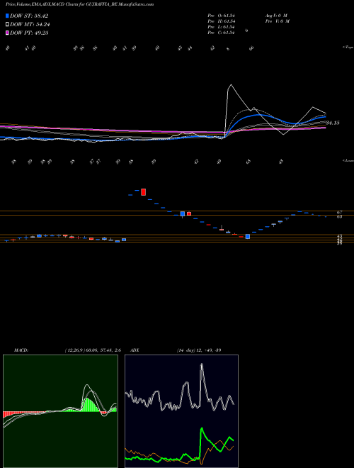
Task: Click the '<Tops' label at right edge
Action: coord(348,48)
